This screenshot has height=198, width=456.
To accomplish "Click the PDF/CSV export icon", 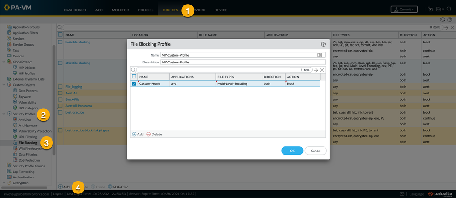I will point(110,187).
